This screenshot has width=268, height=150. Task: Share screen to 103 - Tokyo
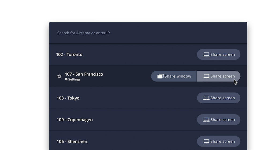tap(219, 98)
